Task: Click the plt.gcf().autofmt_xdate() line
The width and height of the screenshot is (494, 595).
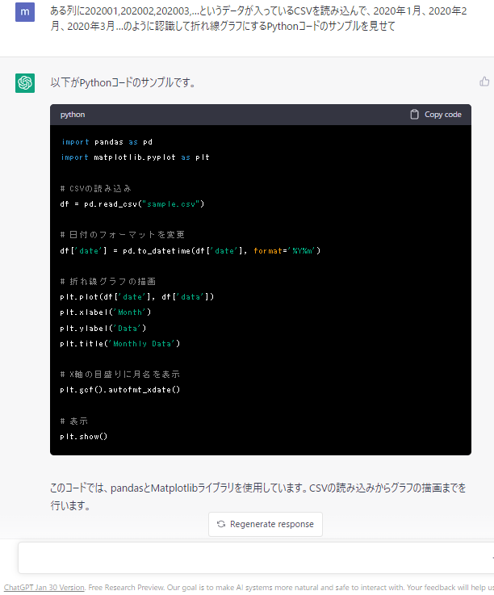Action: tap(120, 390)
